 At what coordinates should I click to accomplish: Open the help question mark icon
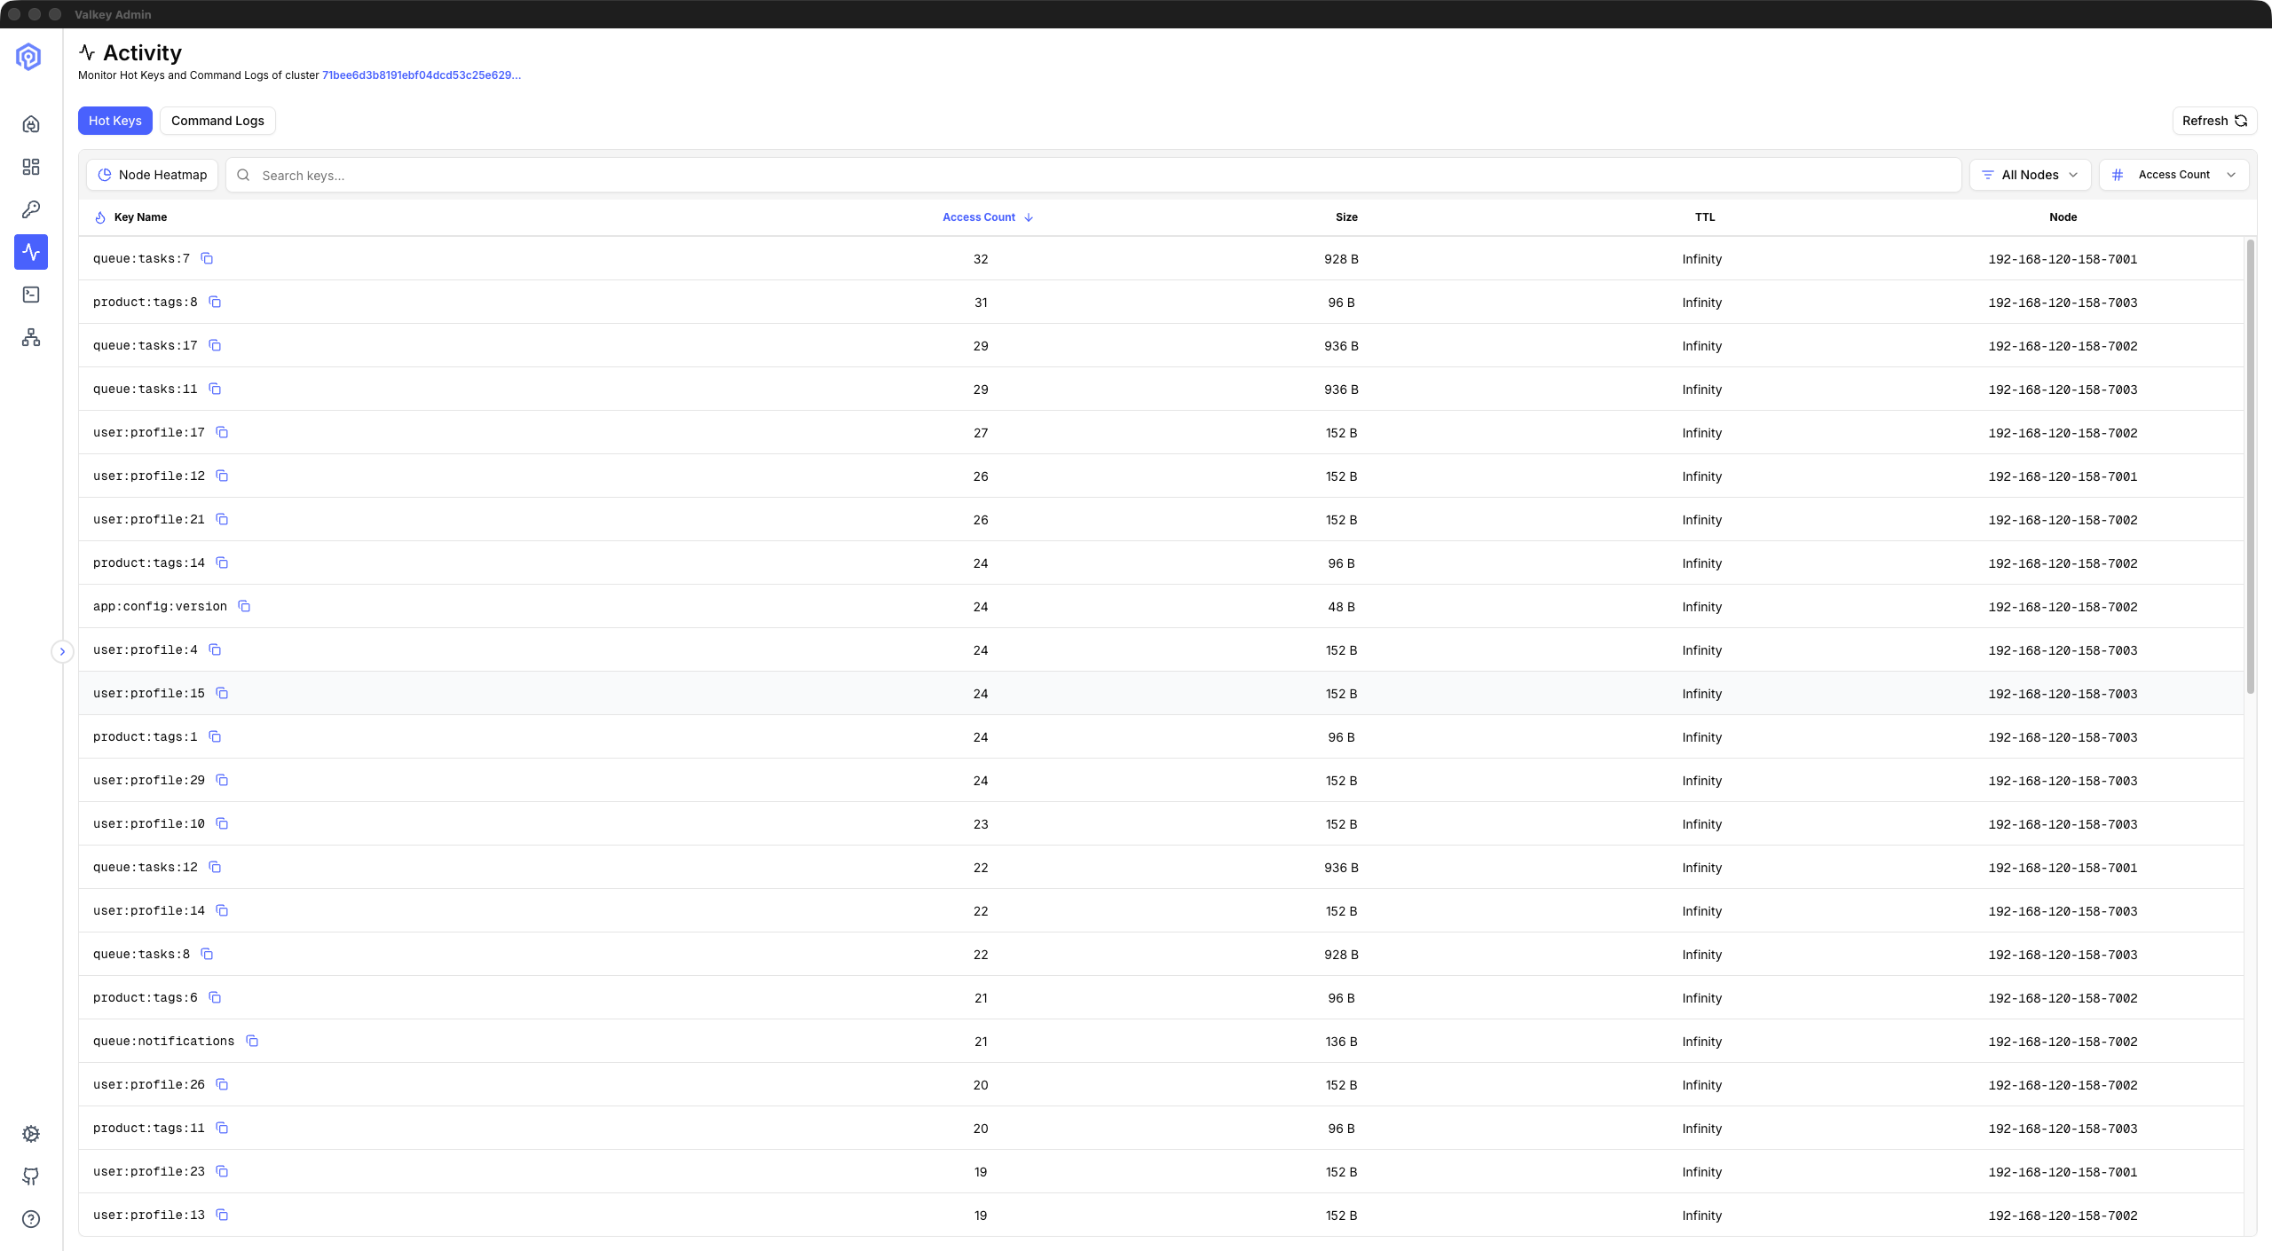31,1219
